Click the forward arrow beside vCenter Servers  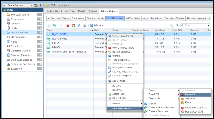click(31, 5)
